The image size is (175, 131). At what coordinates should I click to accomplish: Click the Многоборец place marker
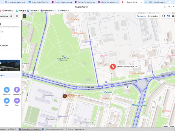59,117
